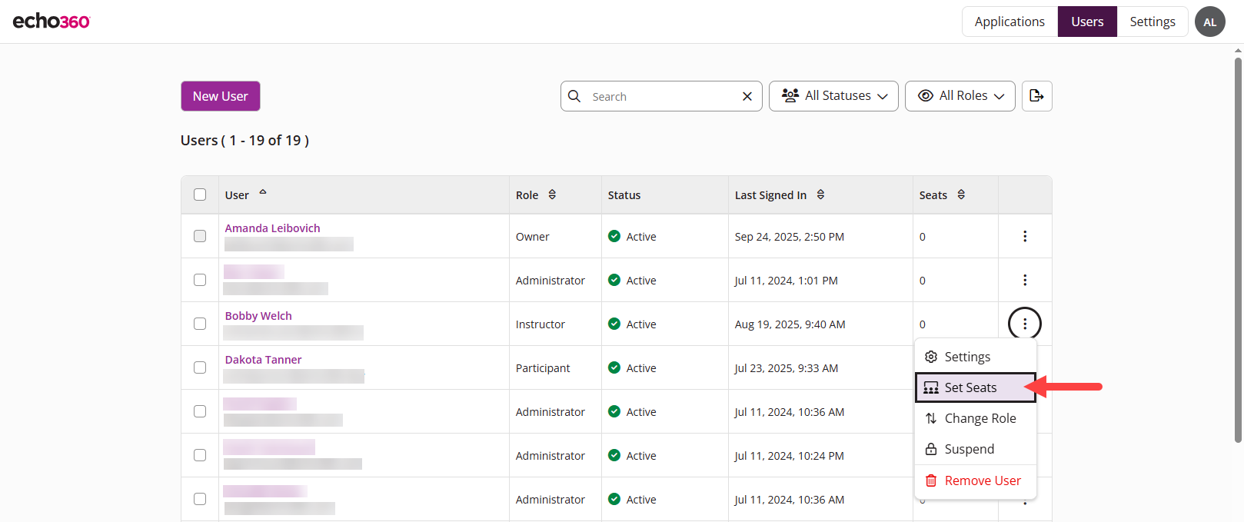1244x522 pixels.
Task: Open Bobby Welch's user profile link
Action: click(258, 316)
